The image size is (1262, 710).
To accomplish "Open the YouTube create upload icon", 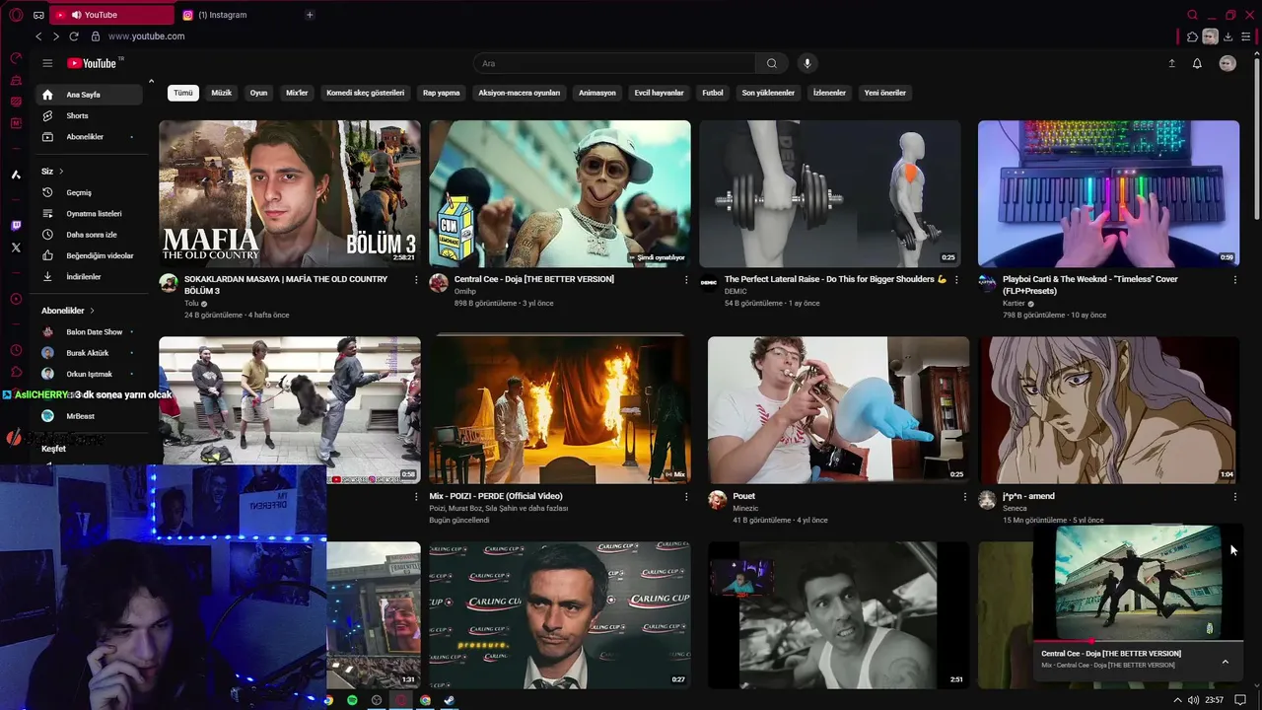I will (x=1171, y=63).
